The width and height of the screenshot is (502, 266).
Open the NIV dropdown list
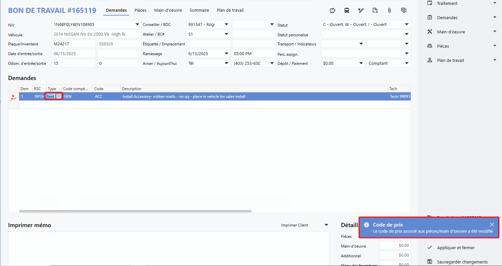coord(137,25)
